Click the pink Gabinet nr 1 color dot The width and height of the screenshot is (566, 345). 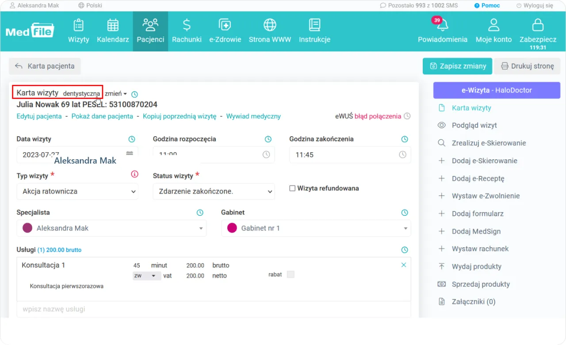coord(232,228)
